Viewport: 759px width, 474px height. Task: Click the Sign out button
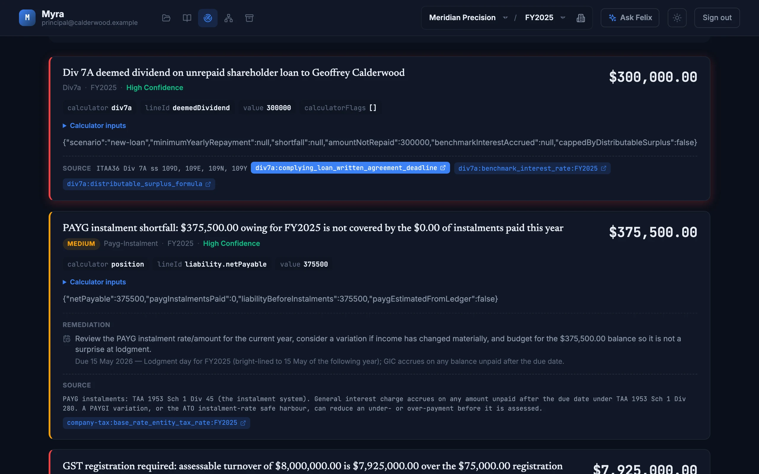click(x=717, y=18)
